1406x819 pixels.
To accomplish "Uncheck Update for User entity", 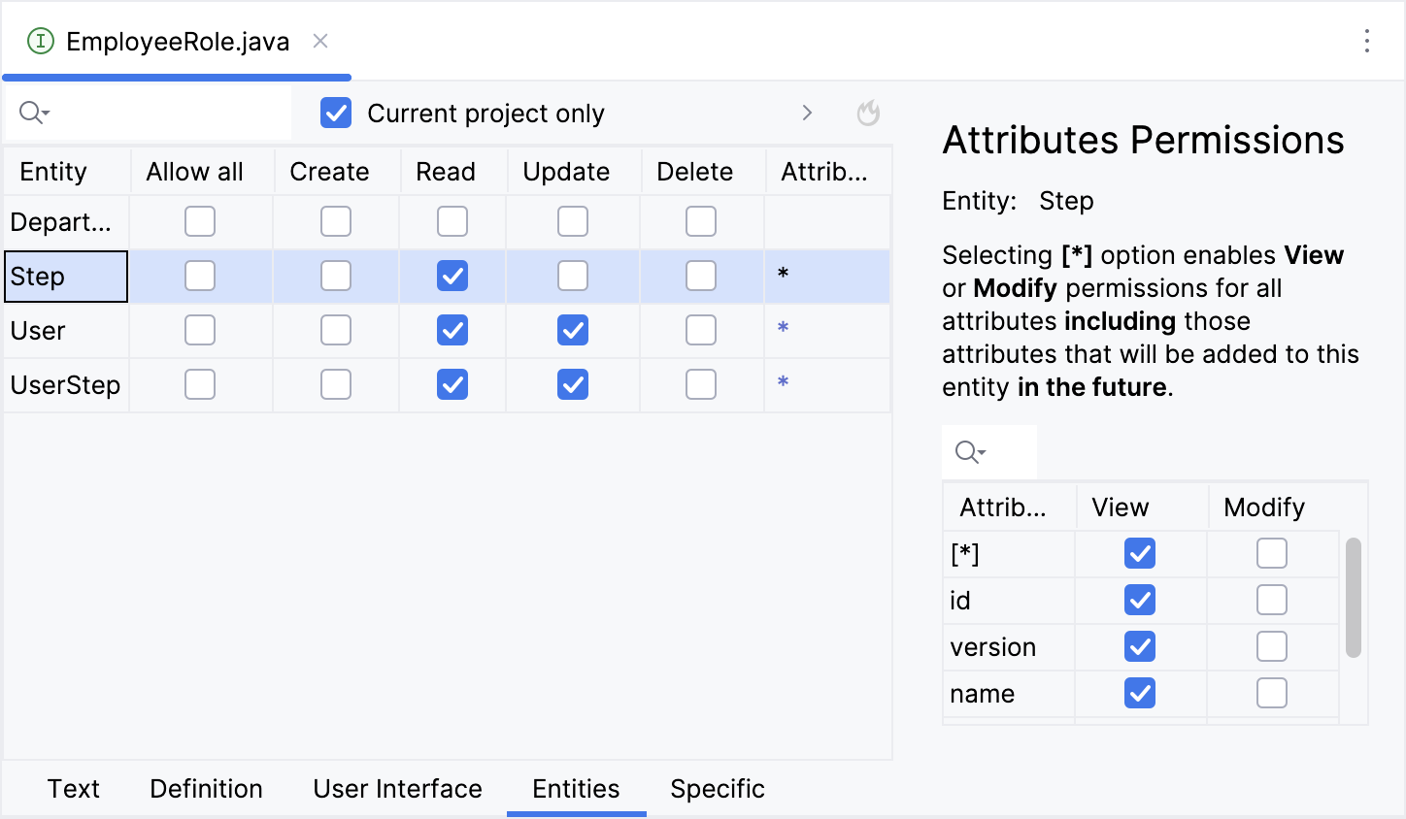I will (x=573, y=330).
